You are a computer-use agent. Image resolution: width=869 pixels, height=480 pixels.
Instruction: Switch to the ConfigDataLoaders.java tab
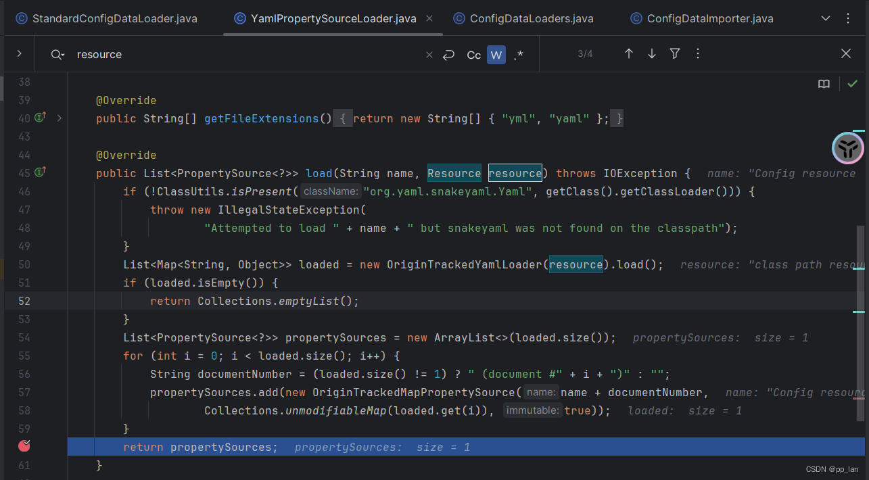pos(523,18)
